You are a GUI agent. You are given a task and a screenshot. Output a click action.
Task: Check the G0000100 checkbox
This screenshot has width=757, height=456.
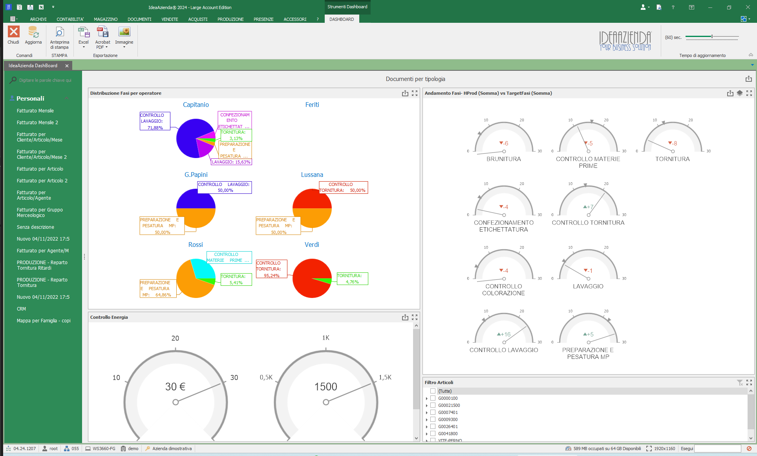click(x=433, y=398)
